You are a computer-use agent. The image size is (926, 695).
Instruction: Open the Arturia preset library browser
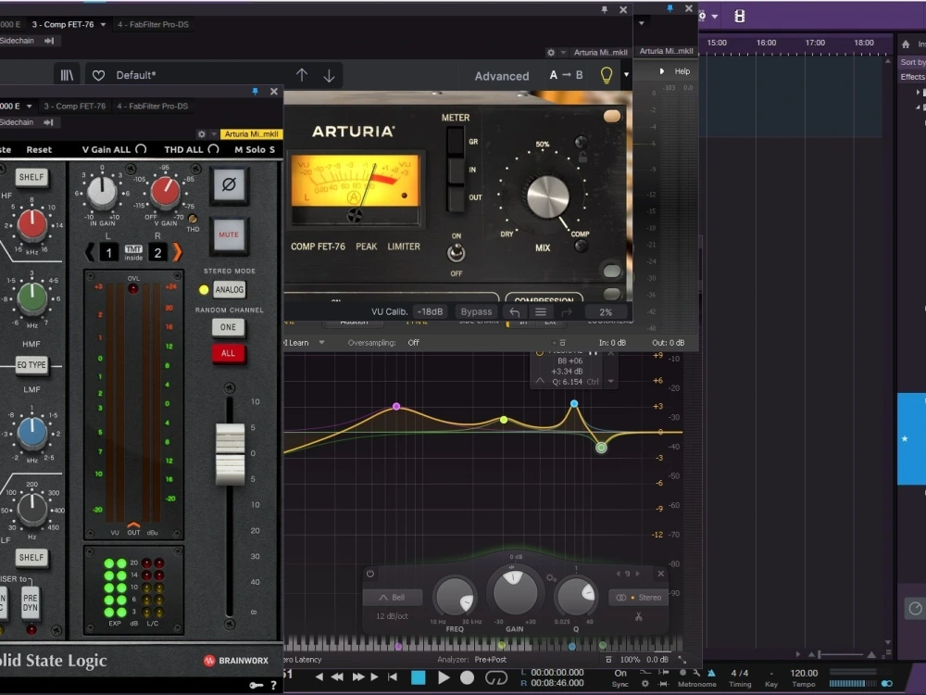coord(67,75)
